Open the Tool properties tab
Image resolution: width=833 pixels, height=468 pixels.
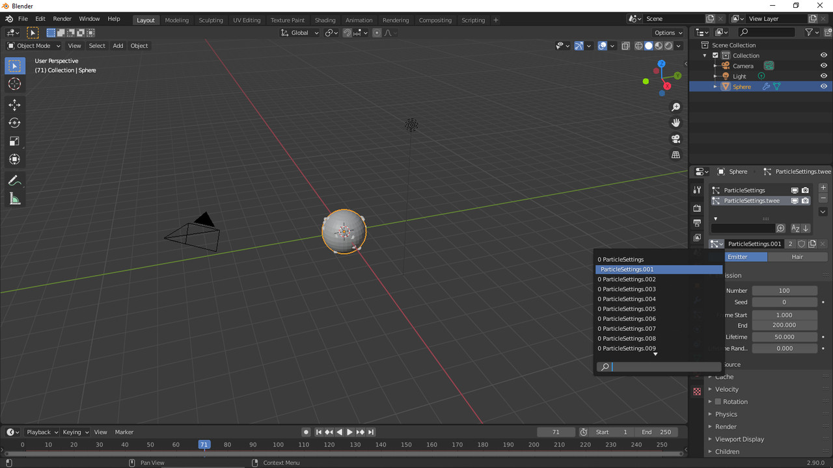pos(697,190)
